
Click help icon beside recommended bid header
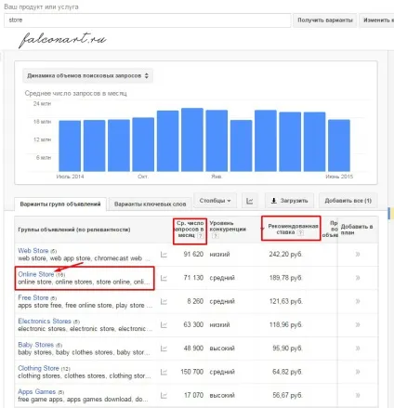300,232
